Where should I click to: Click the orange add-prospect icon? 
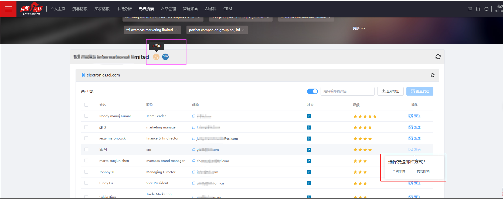click(156, 57)
